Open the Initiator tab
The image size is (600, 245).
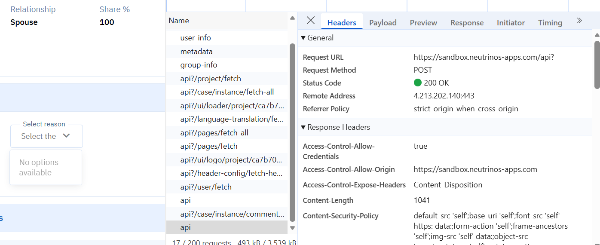click(511, 22)
